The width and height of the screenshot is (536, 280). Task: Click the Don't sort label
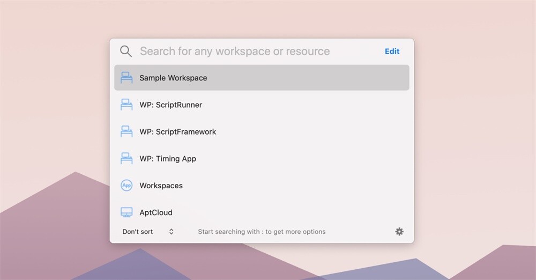138,232
